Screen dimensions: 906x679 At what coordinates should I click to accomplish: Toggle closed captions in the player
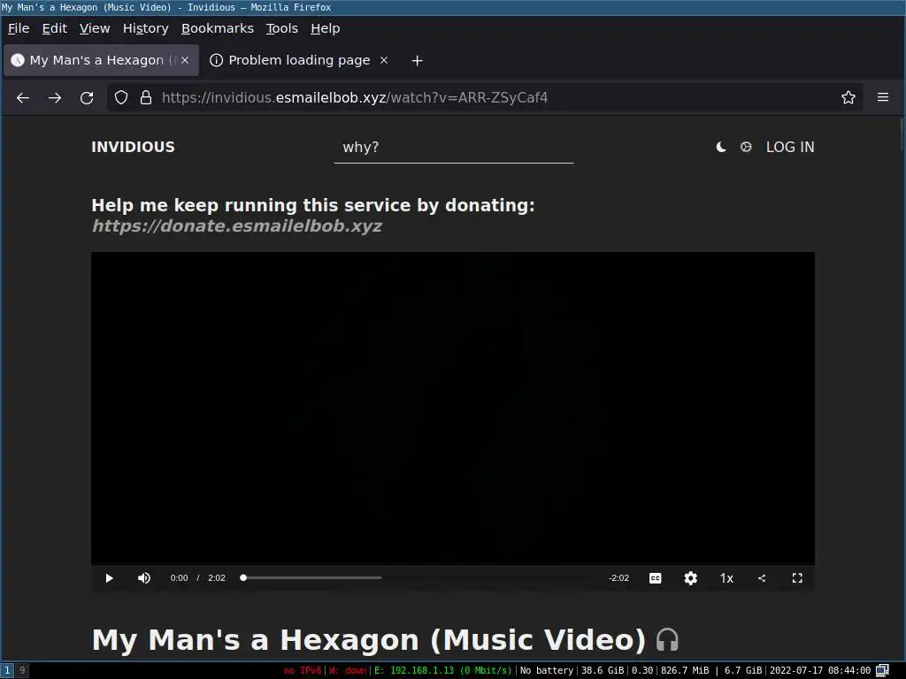(x=656, y=578)
